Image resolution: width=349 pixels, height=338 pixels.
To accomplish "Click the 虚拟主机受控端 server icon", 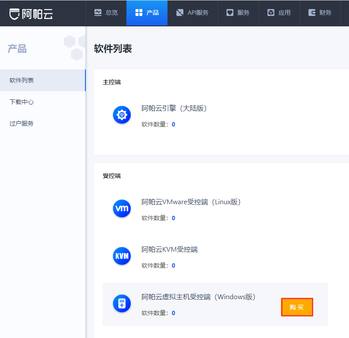I will point(122,303).
